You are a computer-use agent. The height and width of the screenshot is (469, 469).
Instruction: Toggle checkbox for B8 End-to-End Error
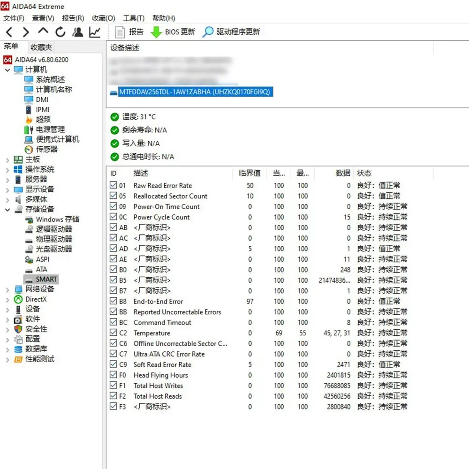[x=113, y=301]
